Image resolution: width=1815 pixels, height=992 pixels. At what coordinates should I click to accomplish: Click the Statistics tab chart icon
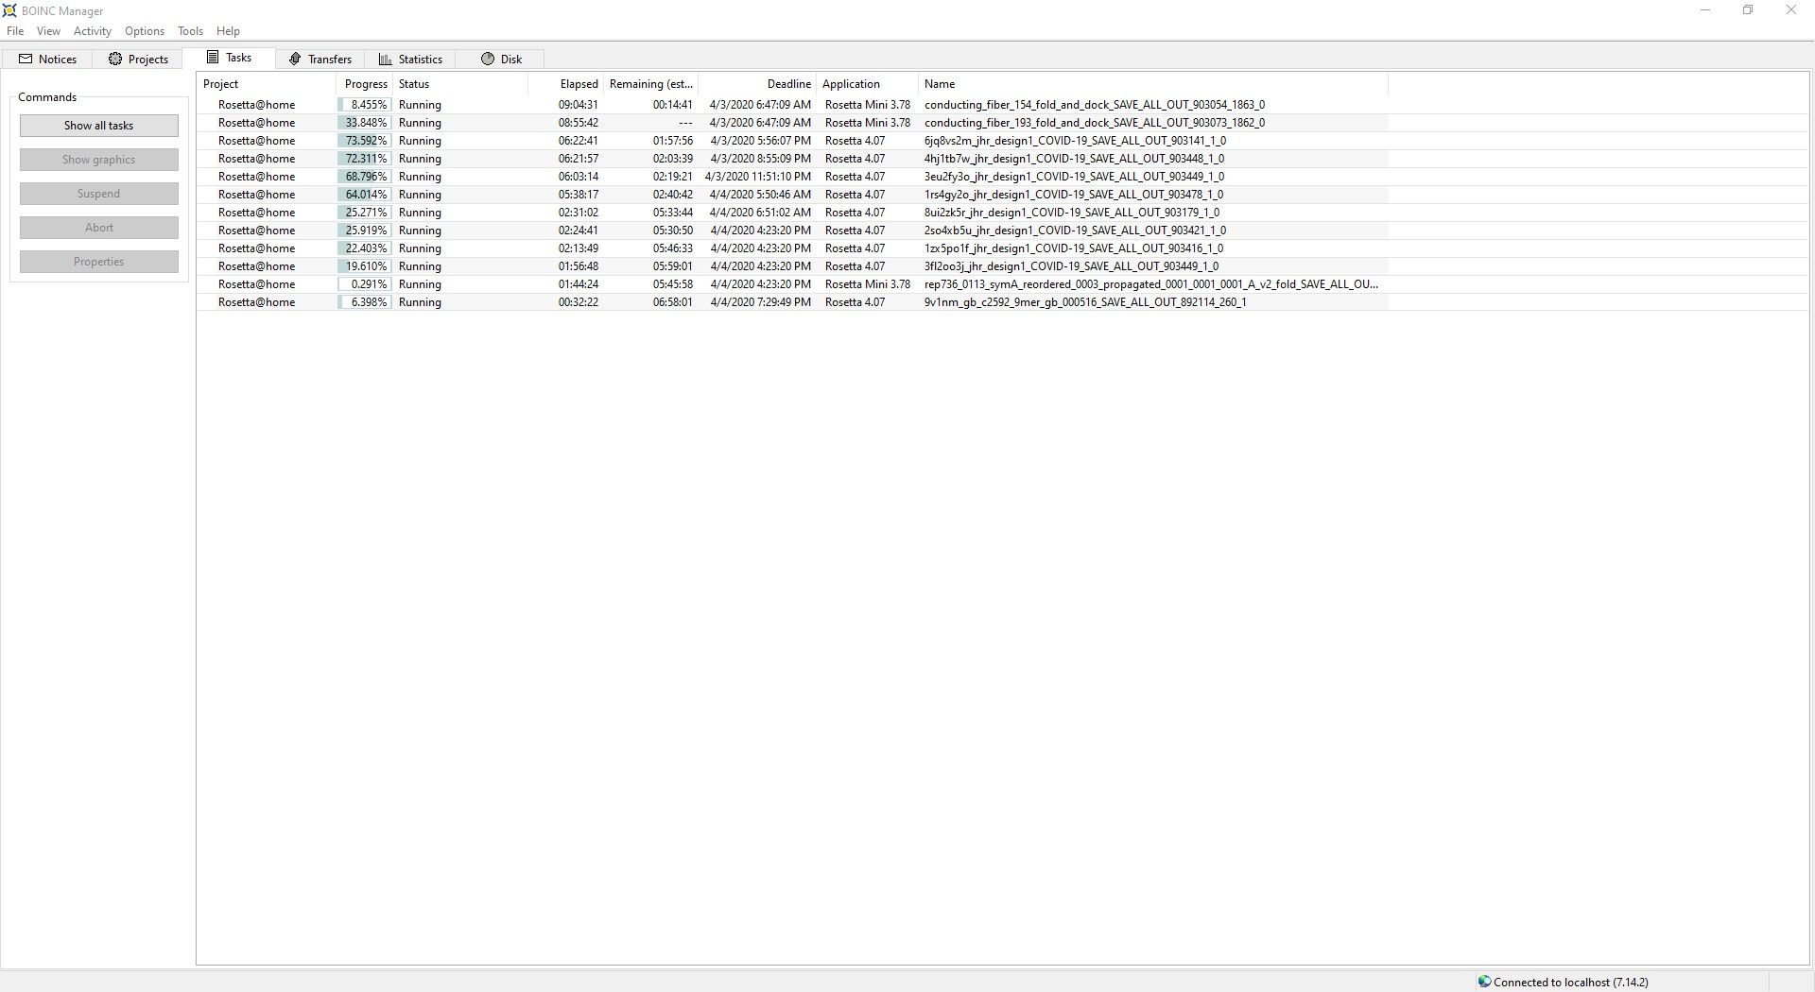coord(385,59)
